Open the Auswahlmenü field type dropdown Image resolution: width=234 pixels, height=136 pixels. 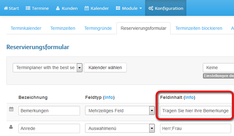pyautogui.click(x=120, y=128)
